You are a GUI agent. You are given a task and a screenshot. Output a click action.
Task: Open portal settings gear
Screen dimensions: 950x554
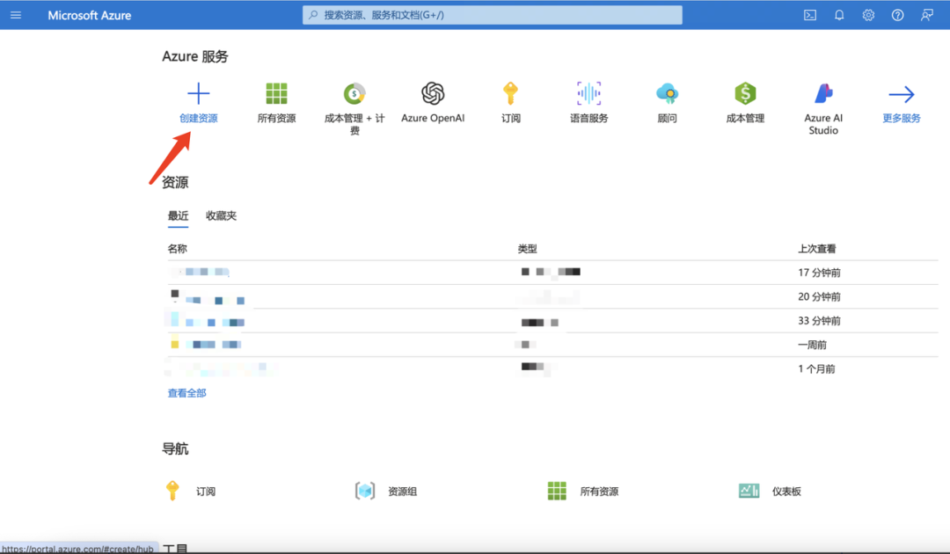(x=868, y=14)
